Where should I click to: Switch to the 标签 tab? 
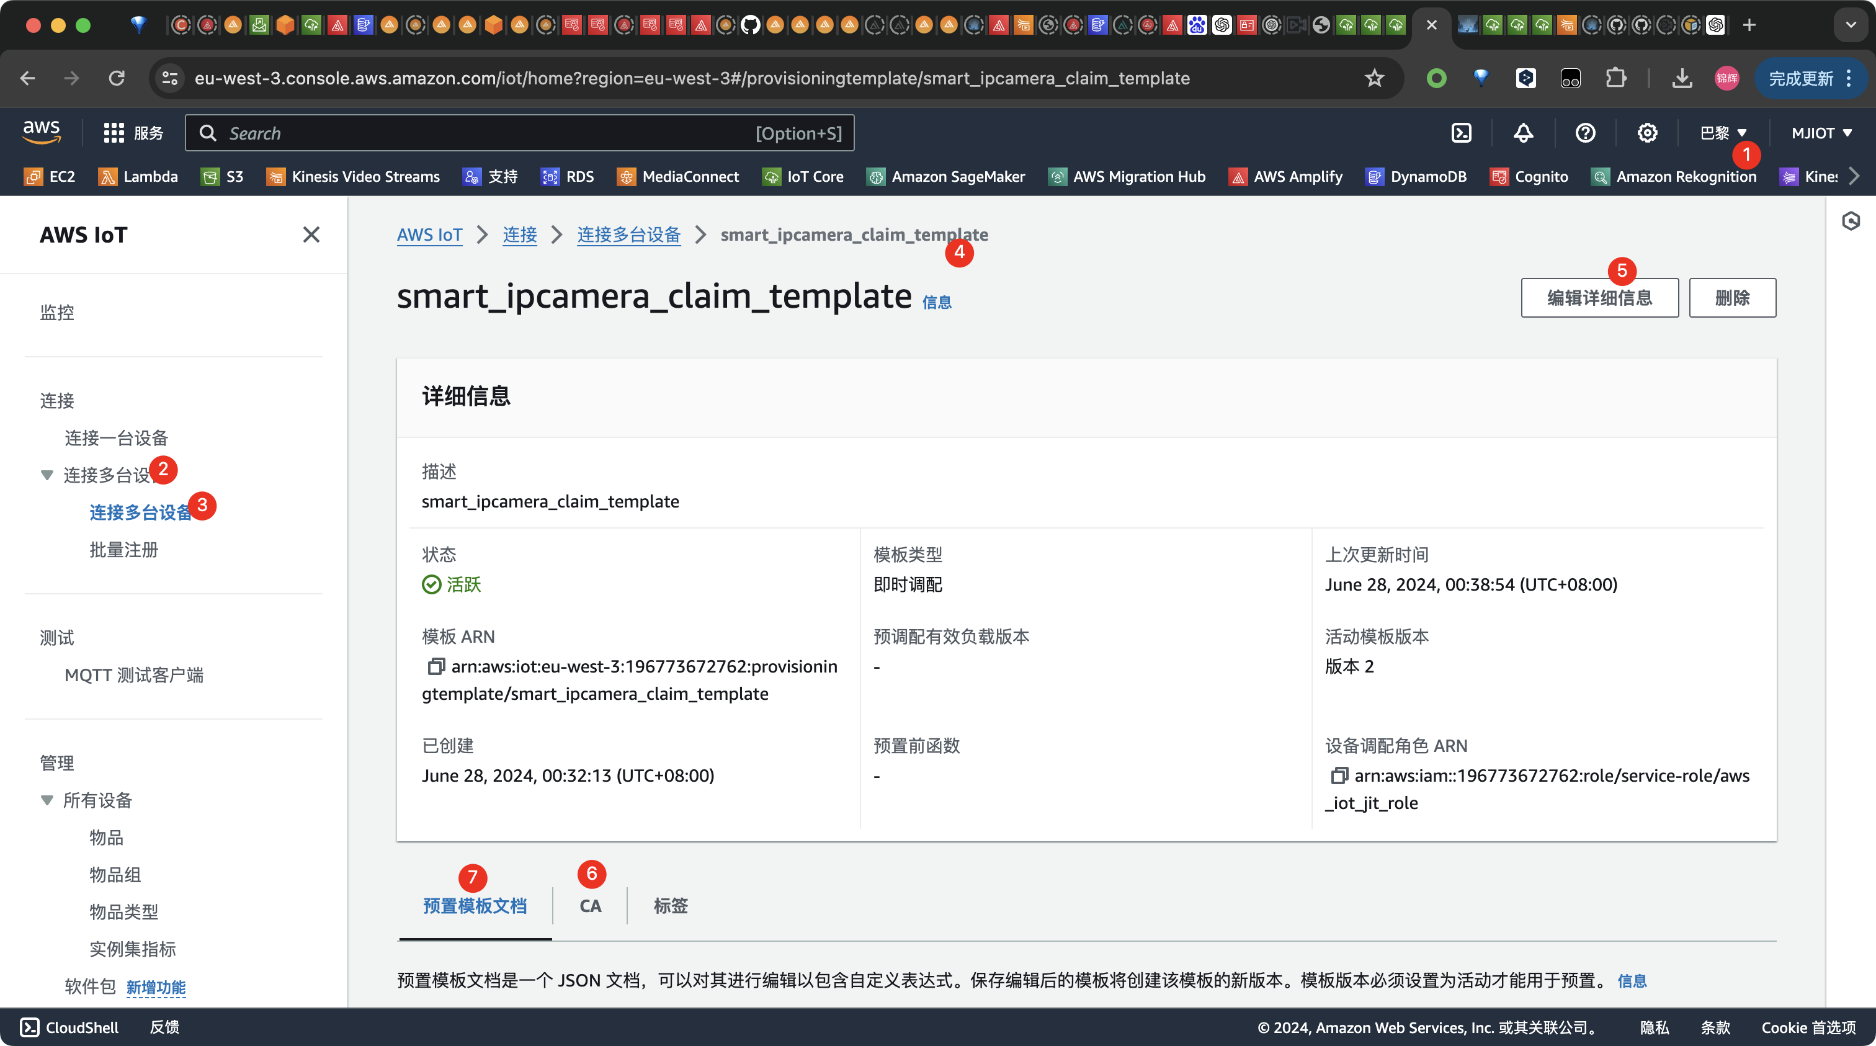[x=671, y=905]
